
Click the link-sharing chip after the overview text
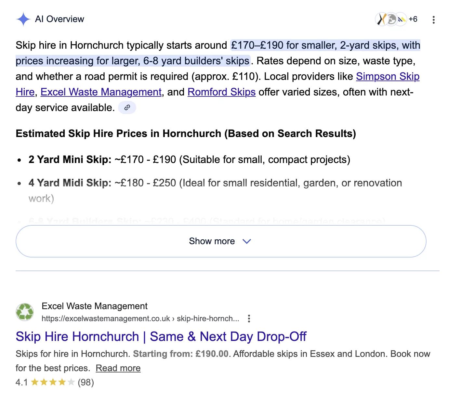click(127, 107)
